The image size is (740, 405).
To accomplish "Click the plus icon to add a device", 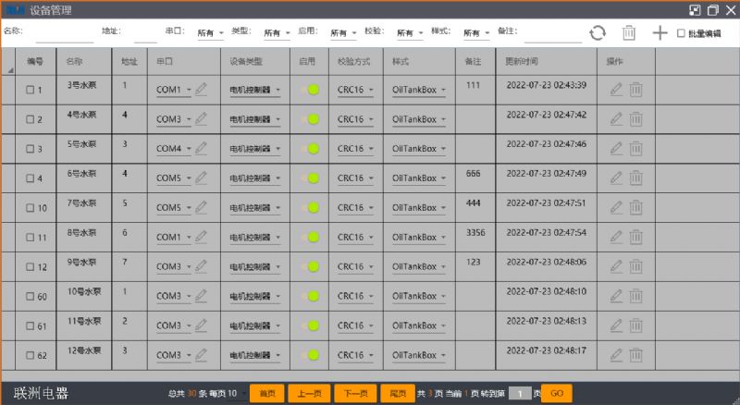I will [660, 32].
